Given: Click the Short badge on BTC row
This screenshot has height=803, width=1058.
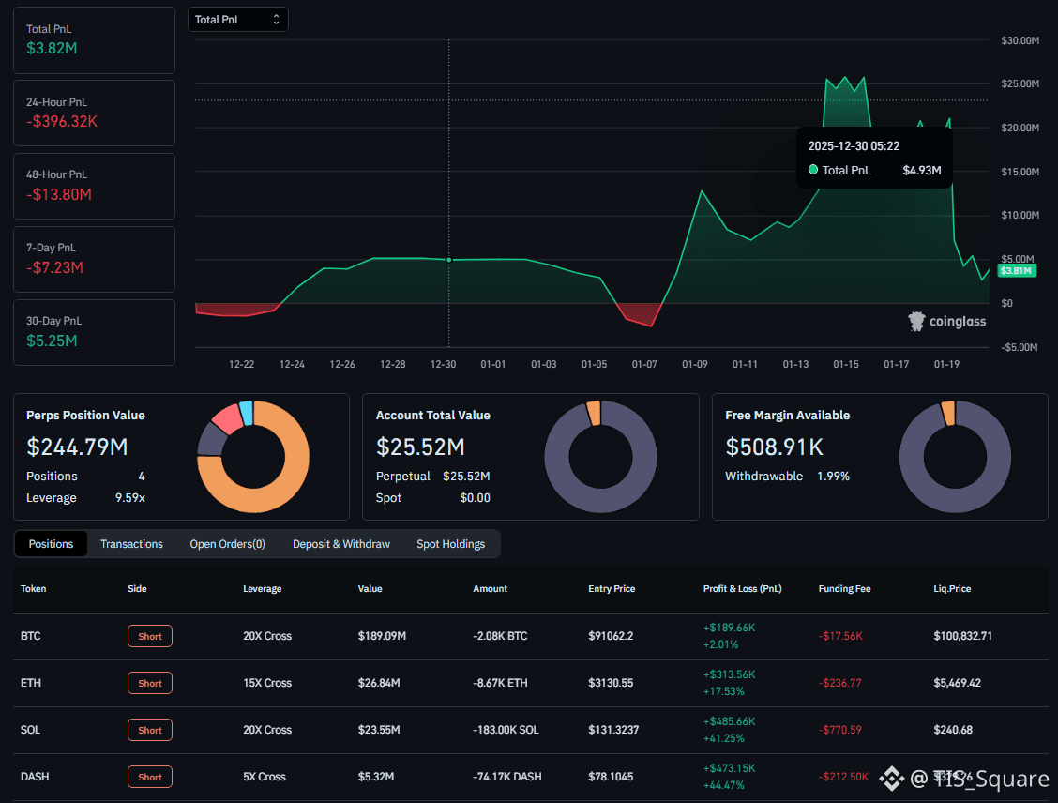Looking at the screenshot, I should coord(150,636).
